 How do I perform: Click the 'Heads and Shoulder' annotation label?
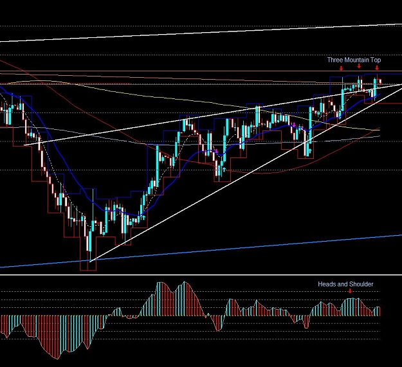(x=345, y=284)
